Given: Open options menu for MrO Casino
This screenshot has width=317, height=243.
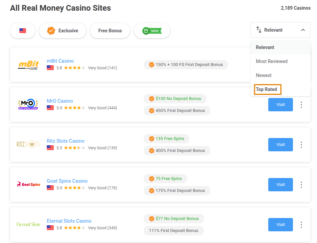Looking at the screenshot, I should tap(301, 105).
